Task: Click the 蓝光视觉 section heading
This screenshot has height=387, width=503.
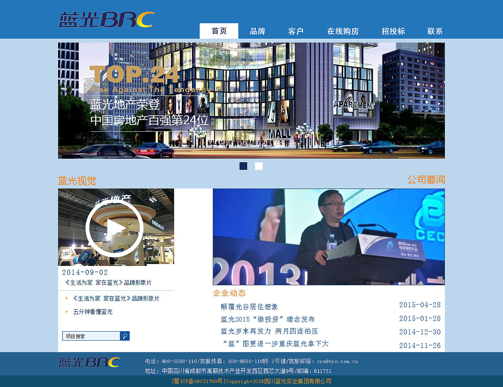Action: pos(77,181)
